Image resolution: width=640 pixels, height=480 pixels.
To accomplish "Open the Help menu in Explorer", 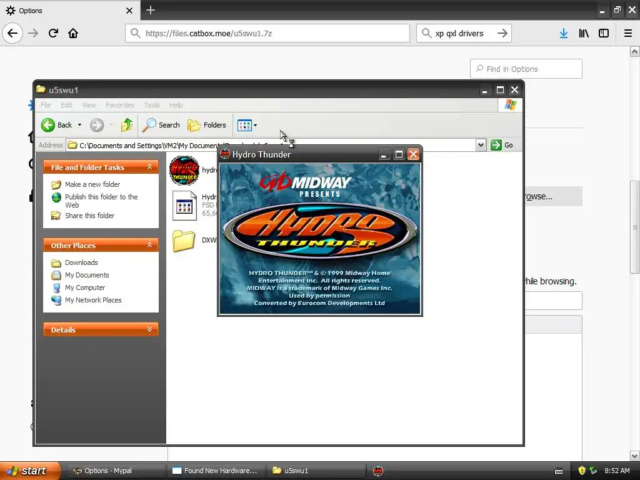I will click(x=176, y=105).
